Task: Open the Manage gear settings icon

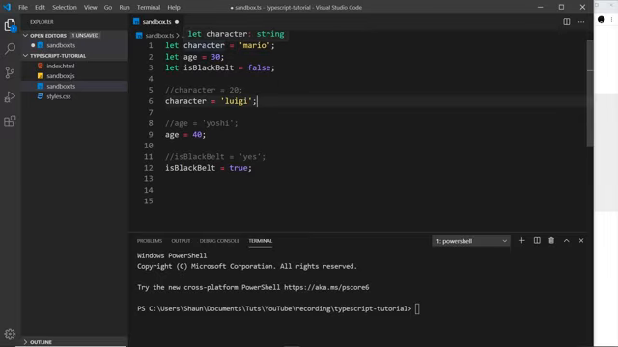Action: point(10,334)
